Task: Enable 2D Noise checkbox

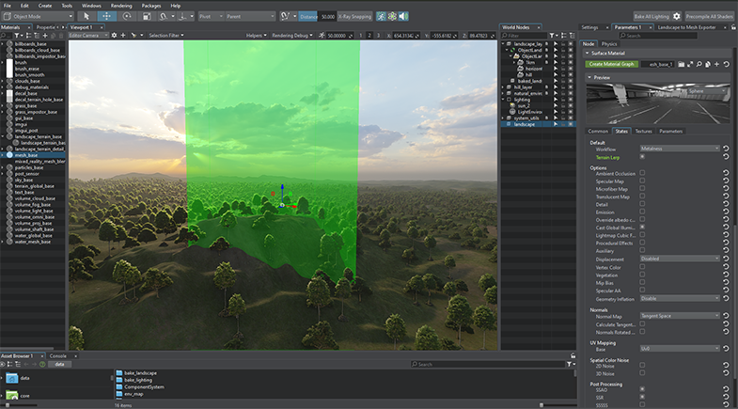Action: point(642,365)
